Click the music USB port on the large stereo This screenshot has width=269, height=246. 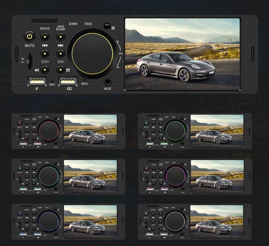[36, 82]
